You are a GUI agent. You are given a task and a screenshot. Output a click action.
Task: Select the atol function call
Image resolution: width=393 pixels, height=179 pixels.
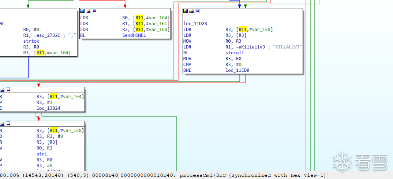(42, 154)
